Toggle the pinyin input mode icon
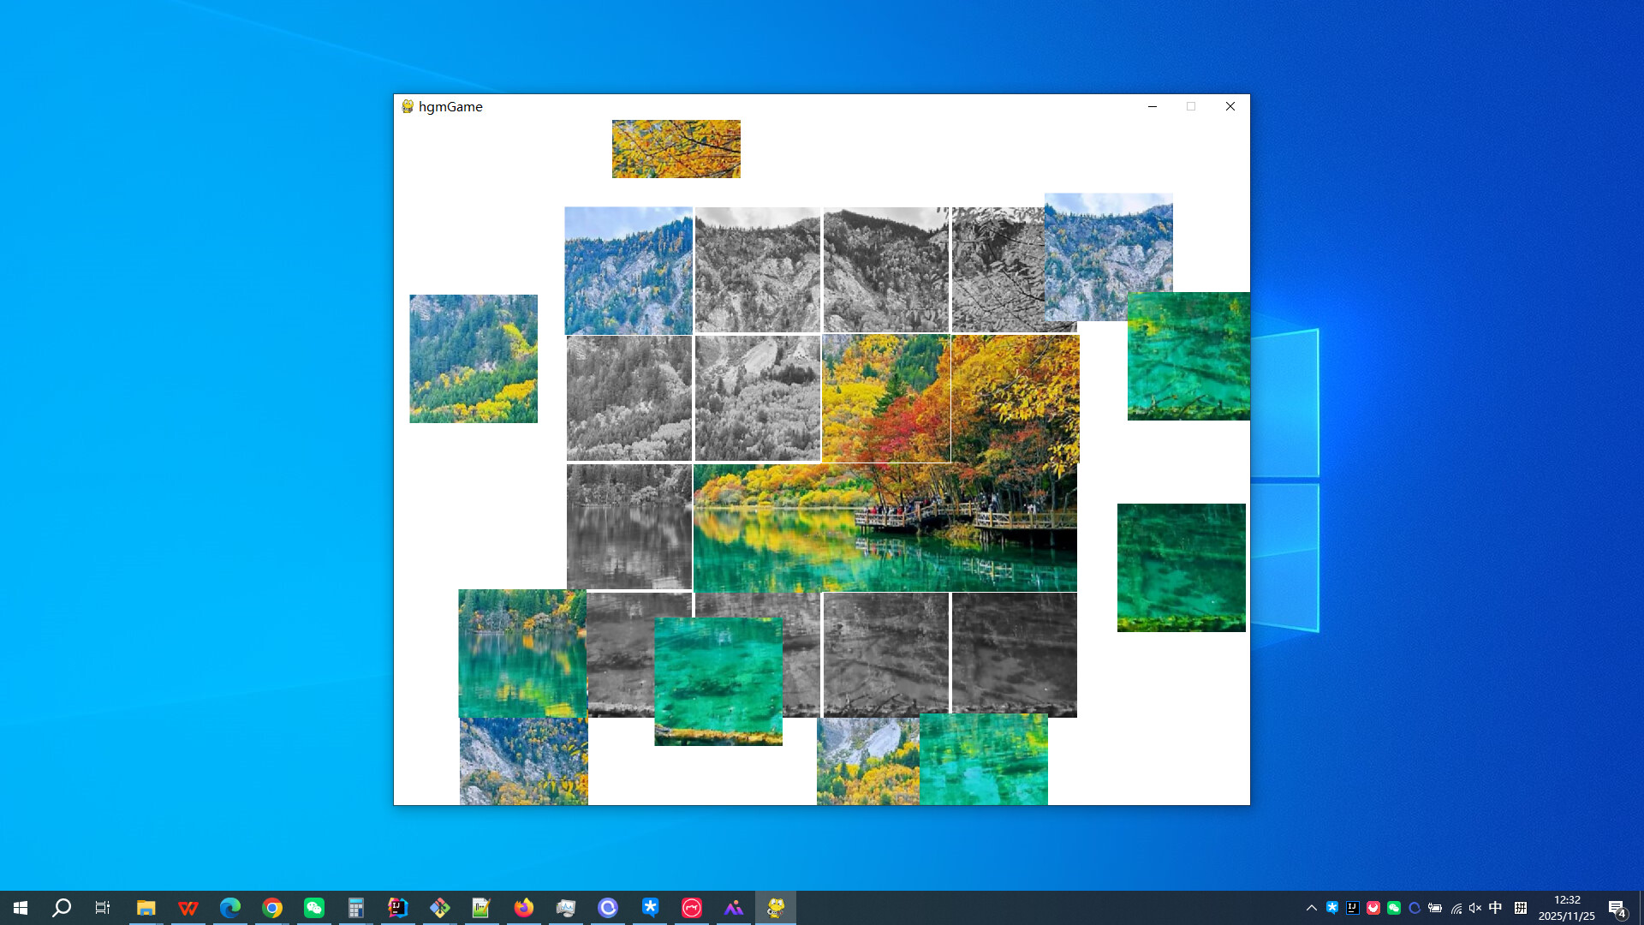Screen dimensions: 1644x925 pyautogui.click(x=1521, y=908)
